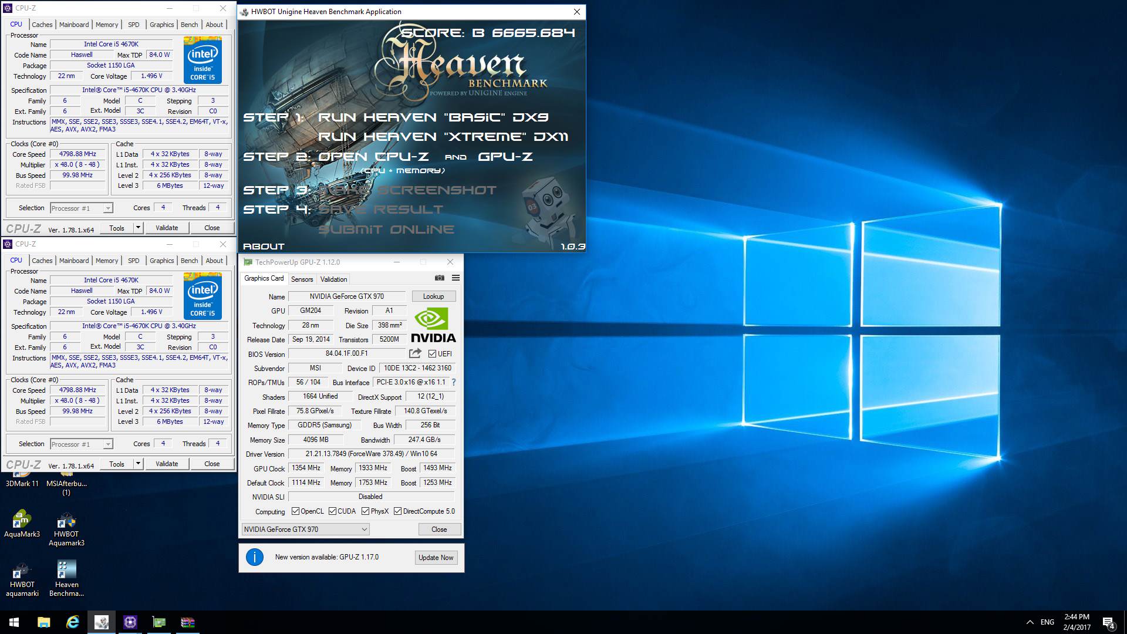Open the Sensors tab in GPU-Z
The height and width of the screenshot is (634, 1127).
tap(302, 279)
